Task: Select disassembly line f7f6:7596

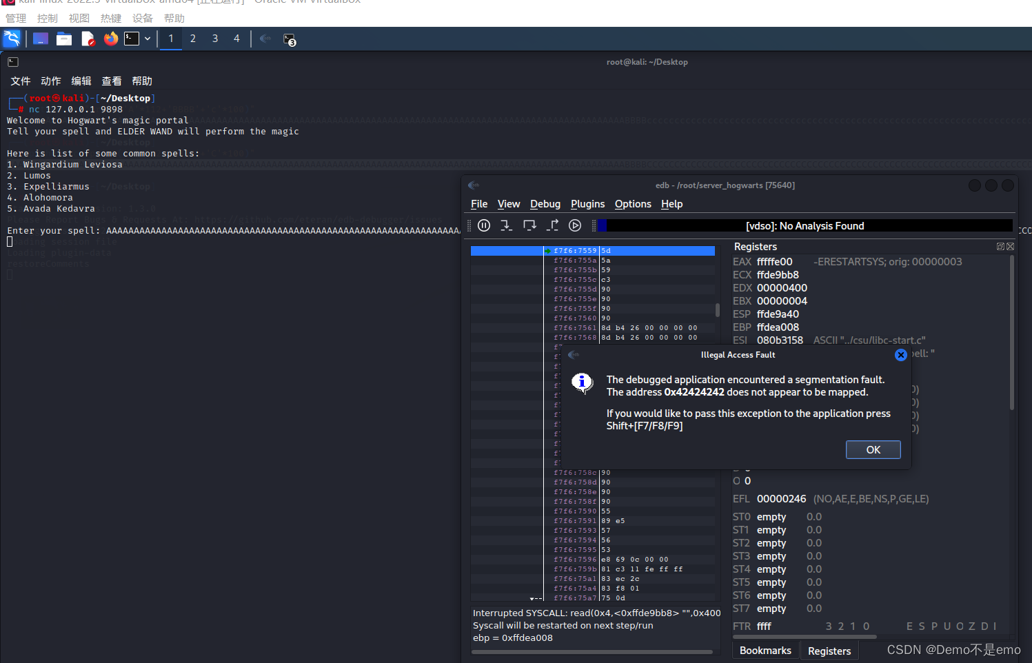Action: point(593,560)
